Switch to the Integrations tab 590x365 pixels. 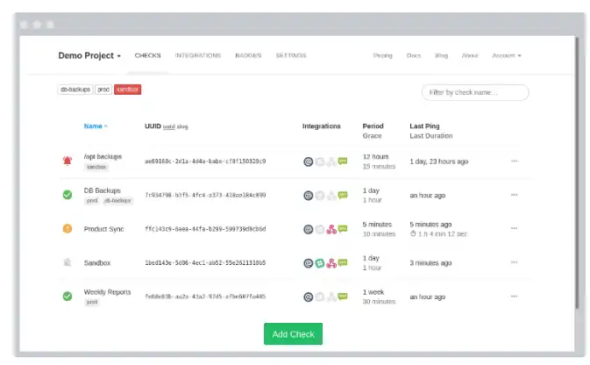tap(198, 55)
